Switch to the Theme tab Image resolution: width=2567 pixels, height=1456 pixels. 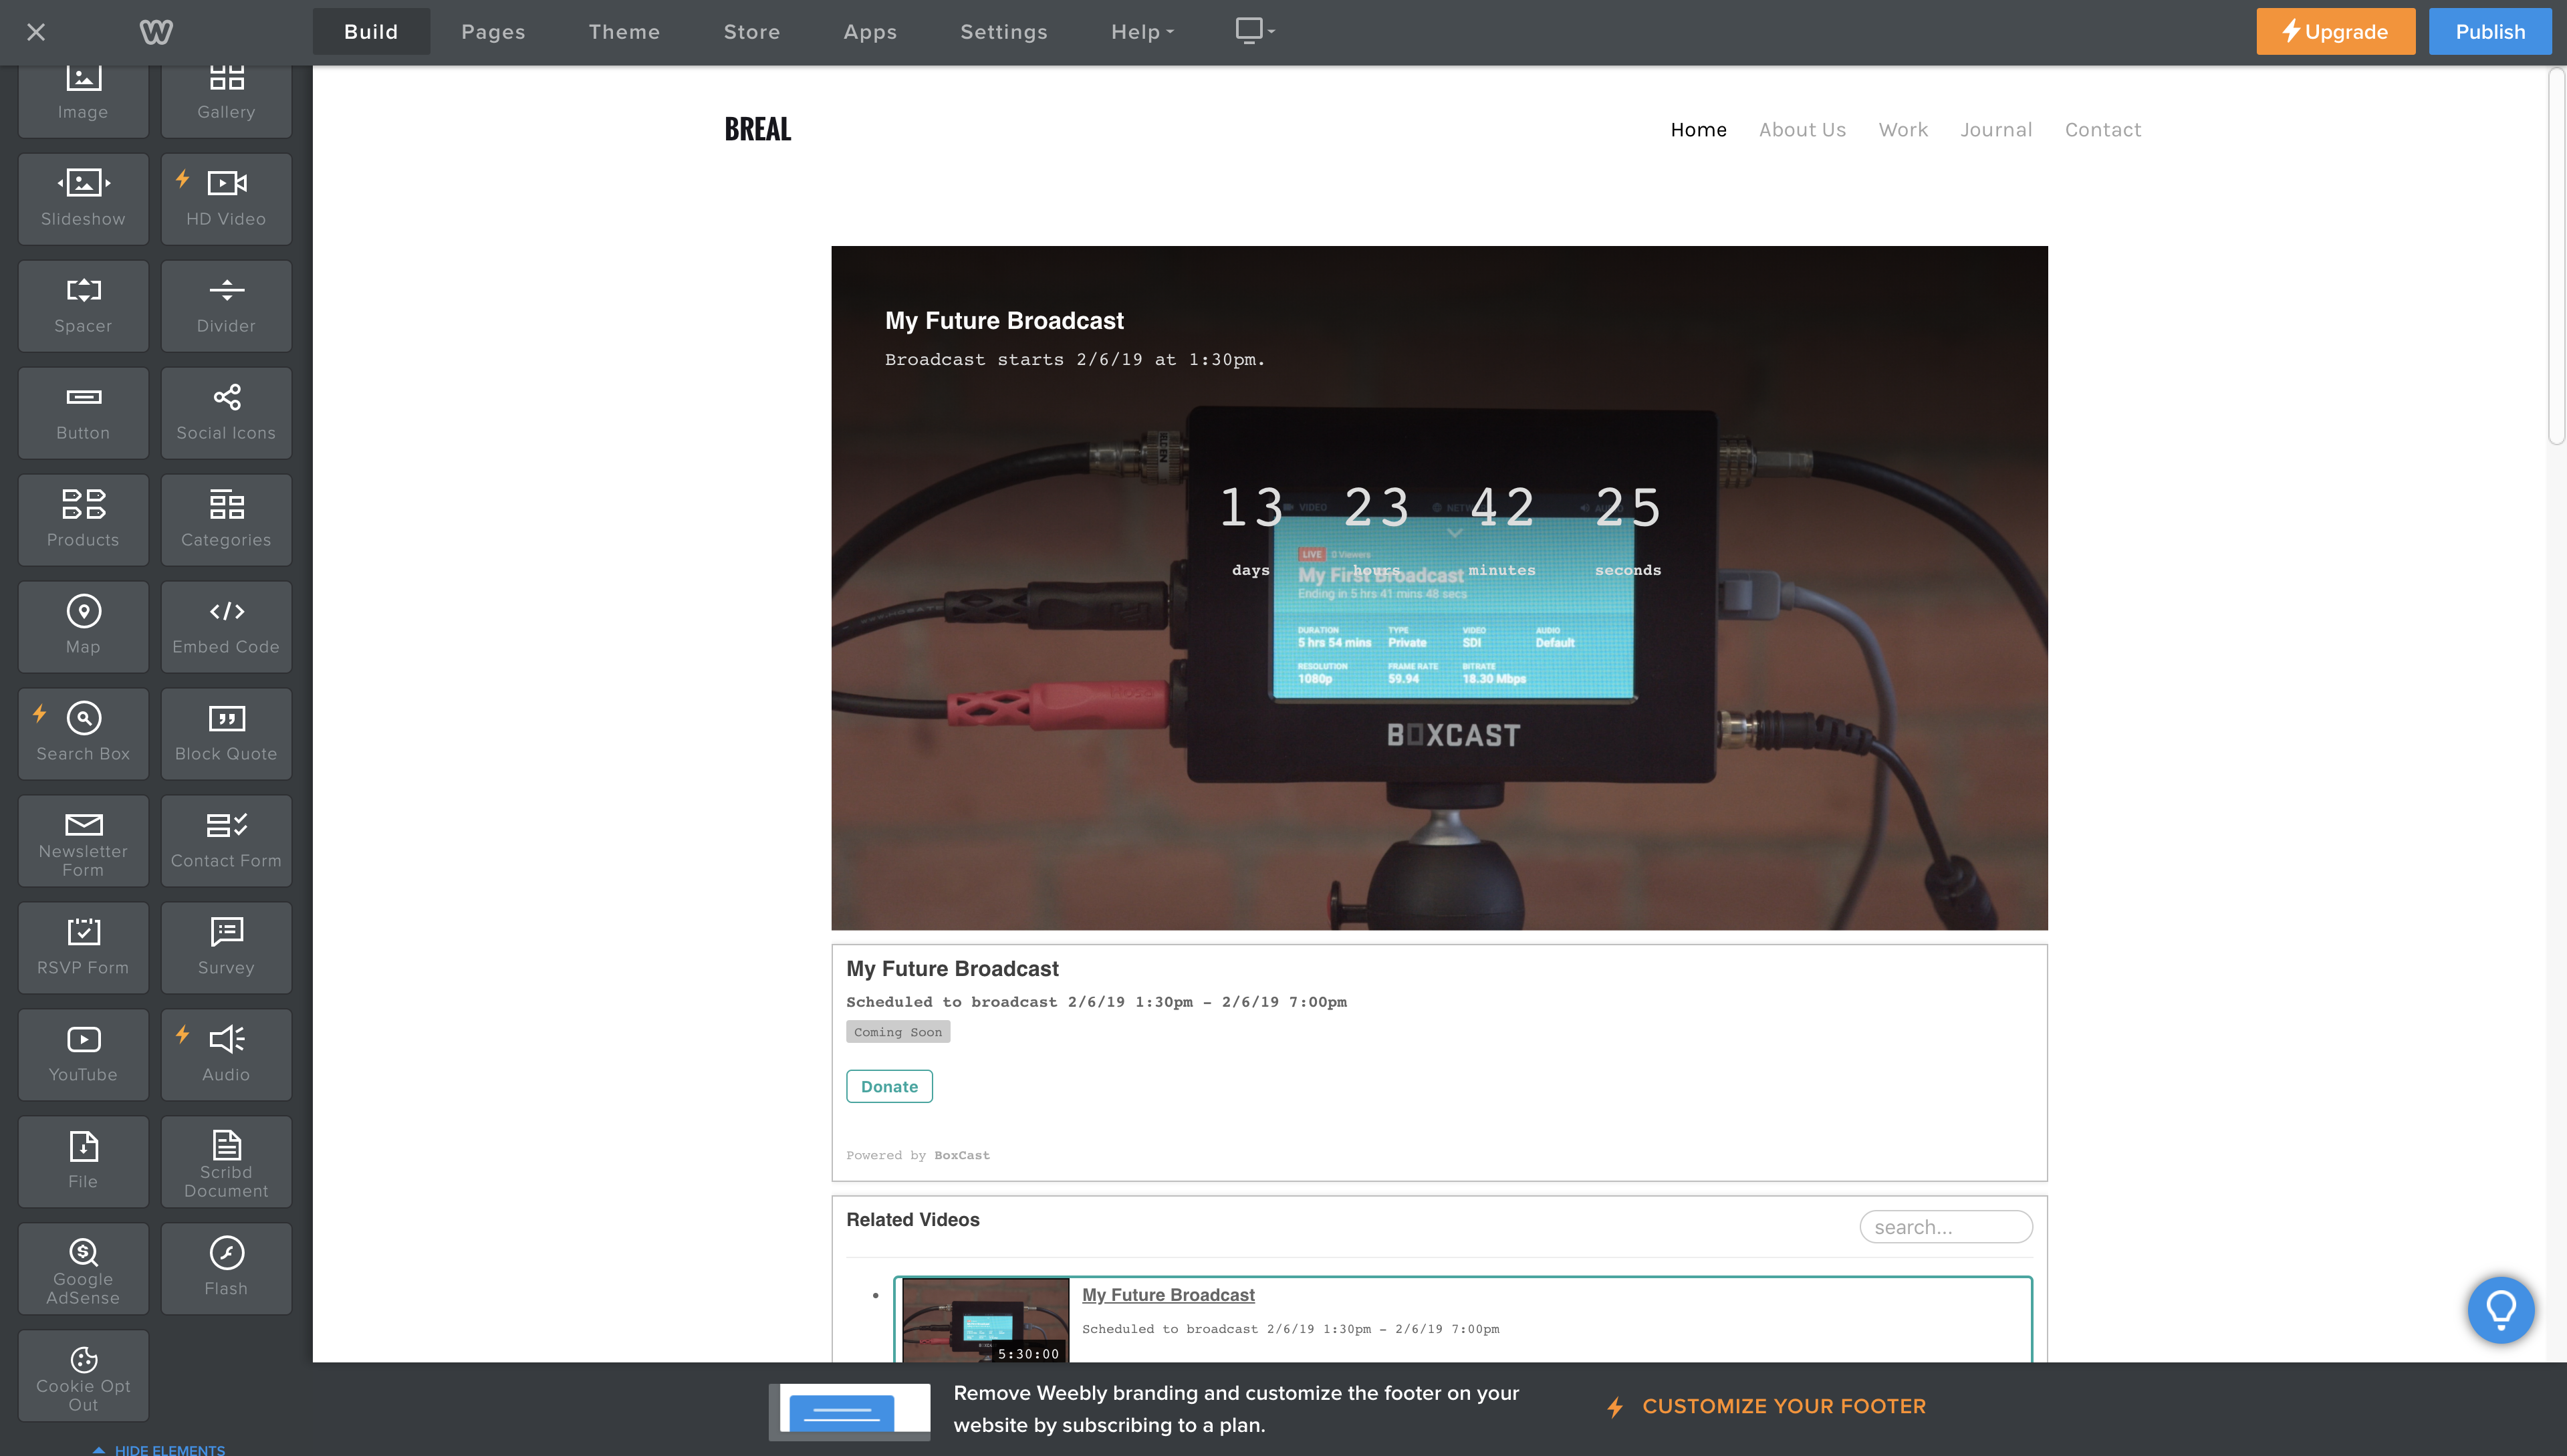click(x=624, y=32)
